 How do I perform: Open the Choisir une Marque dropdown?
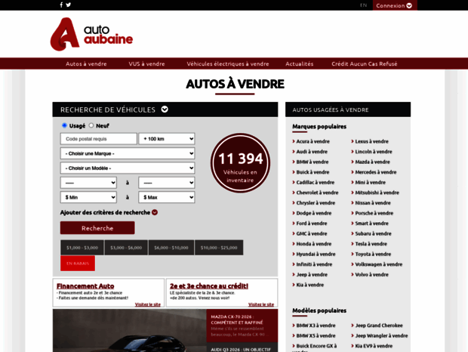[x=128, y=153]
